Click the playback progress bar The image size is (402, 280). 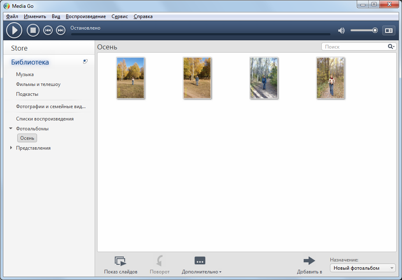tap(201, 34)
